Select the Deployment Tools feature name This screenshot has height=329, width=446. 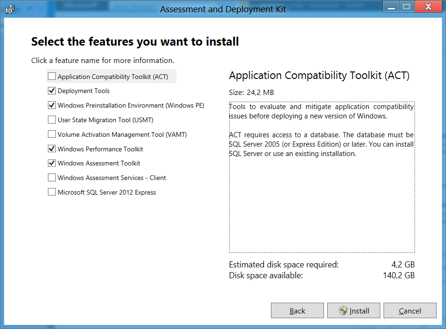[x=84, y=91]
